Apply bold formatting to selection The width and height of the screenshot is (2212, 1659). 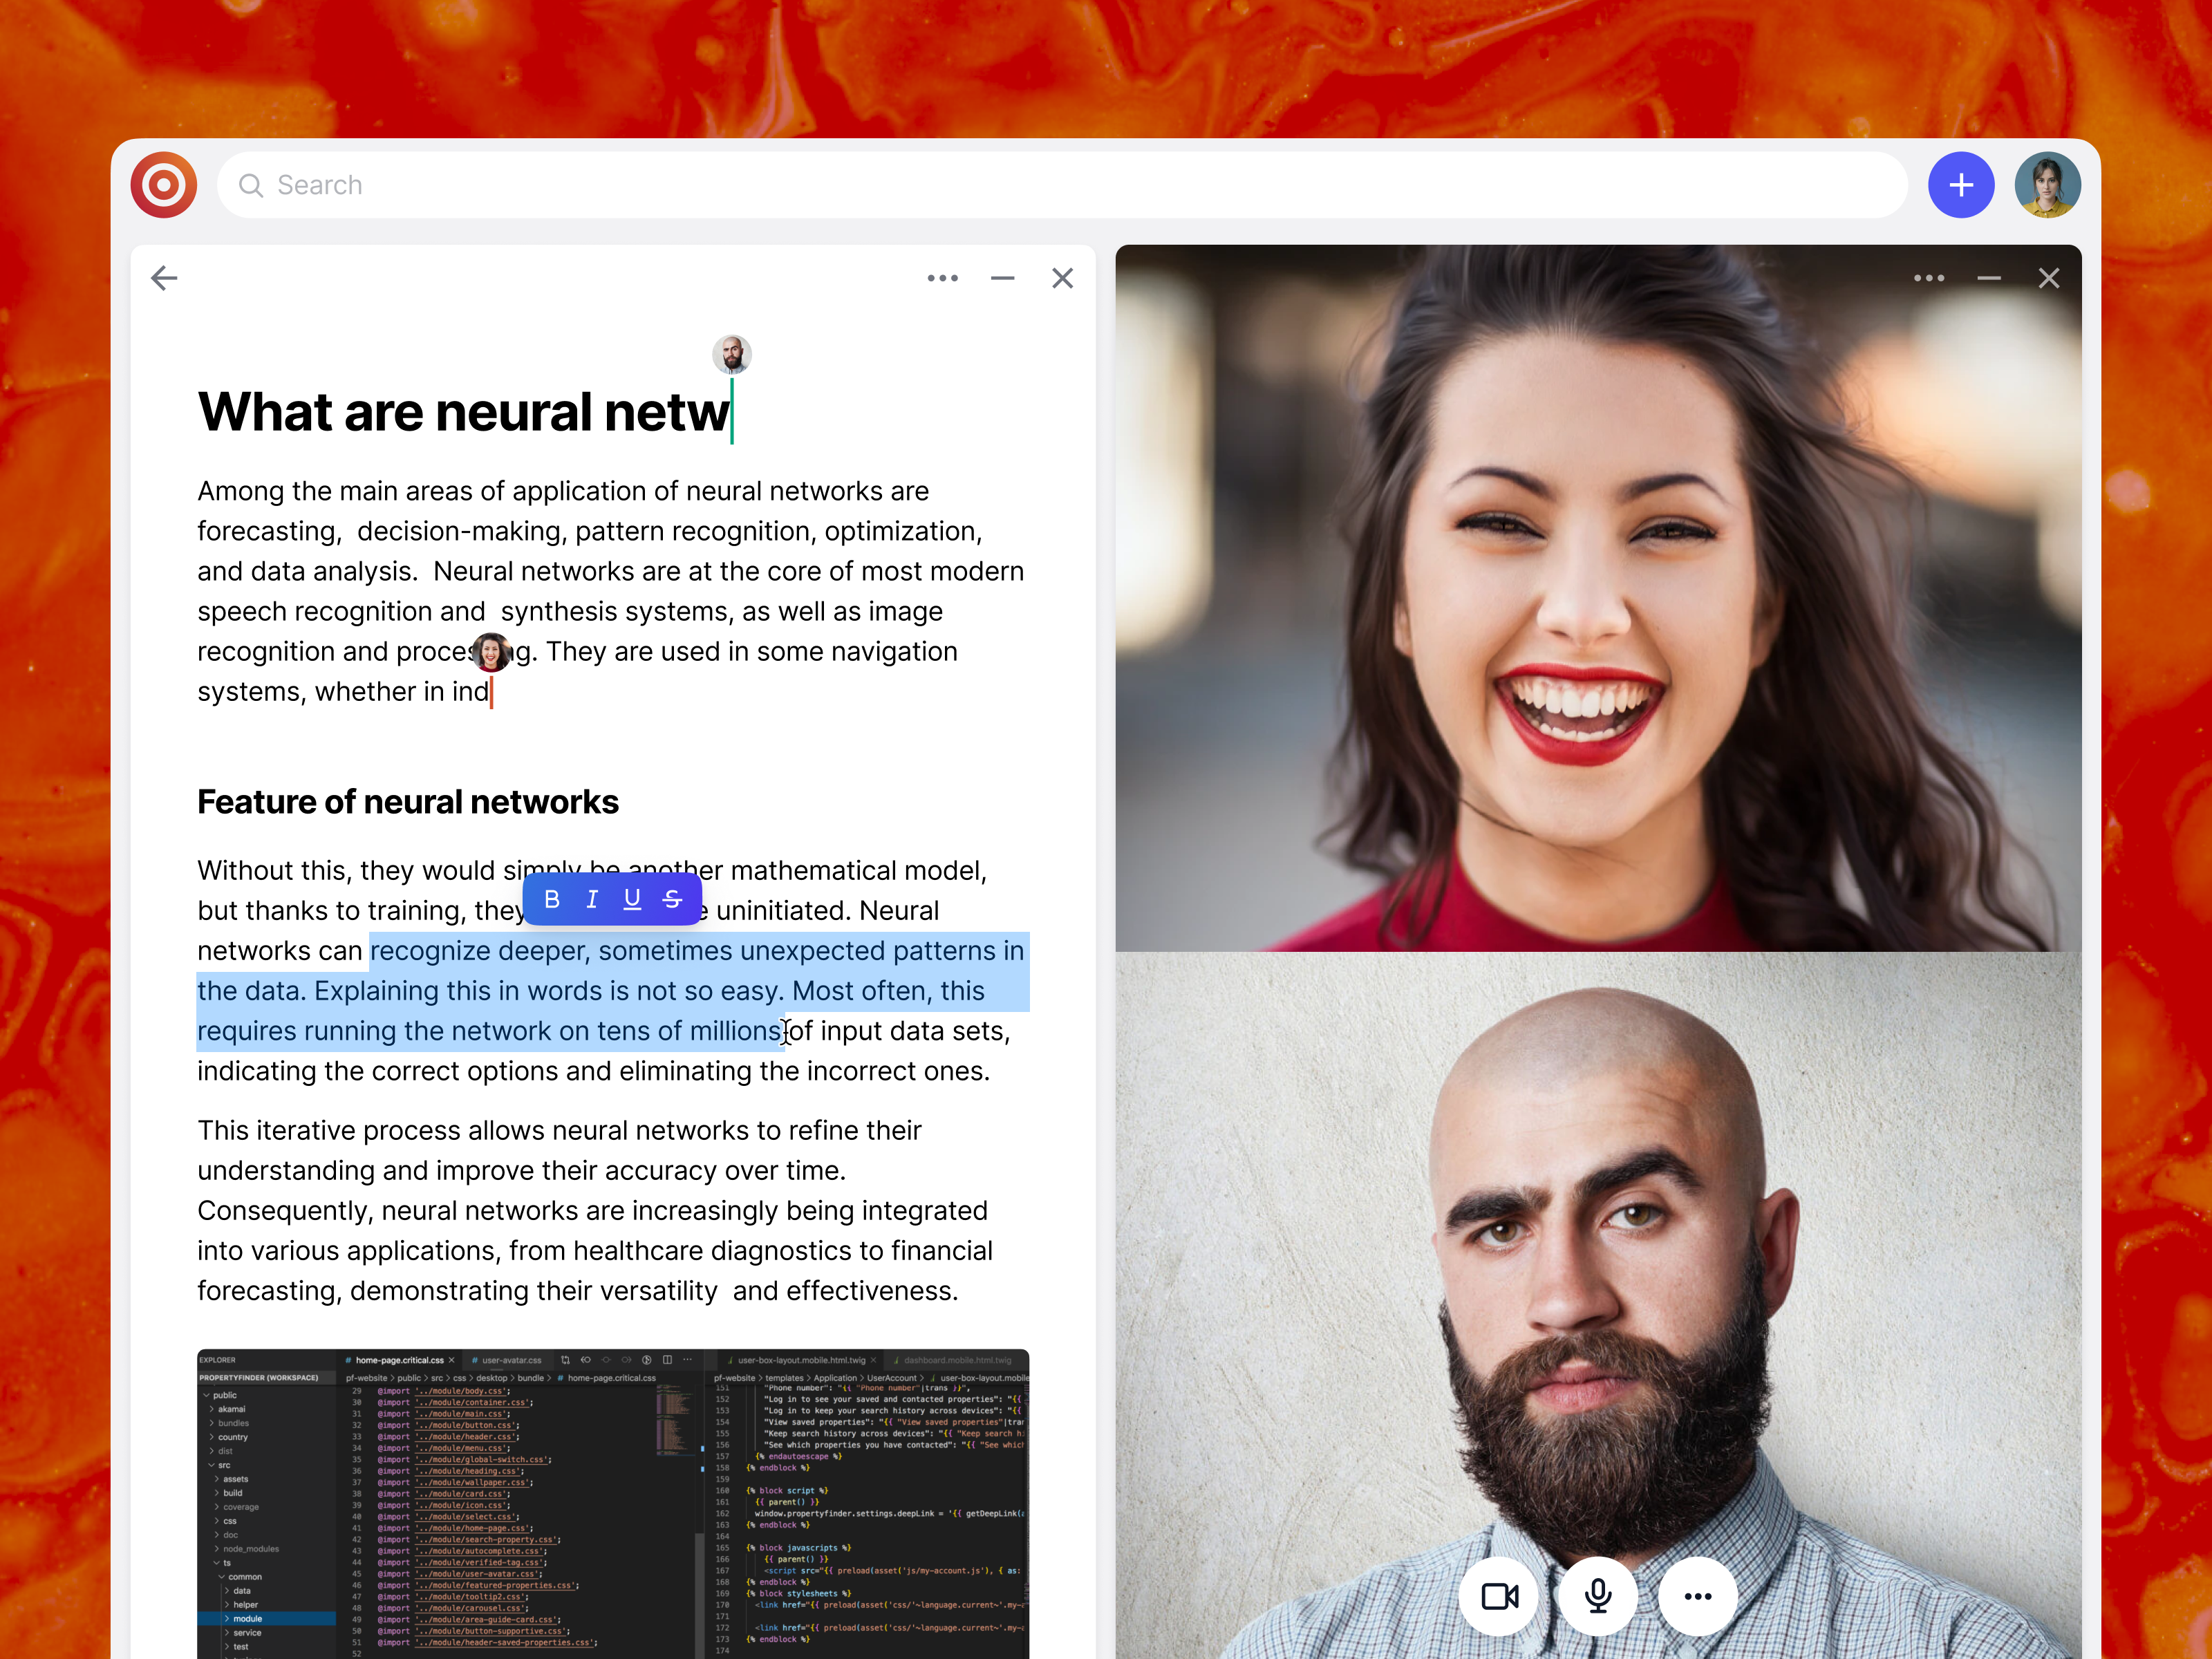[552, 899]
